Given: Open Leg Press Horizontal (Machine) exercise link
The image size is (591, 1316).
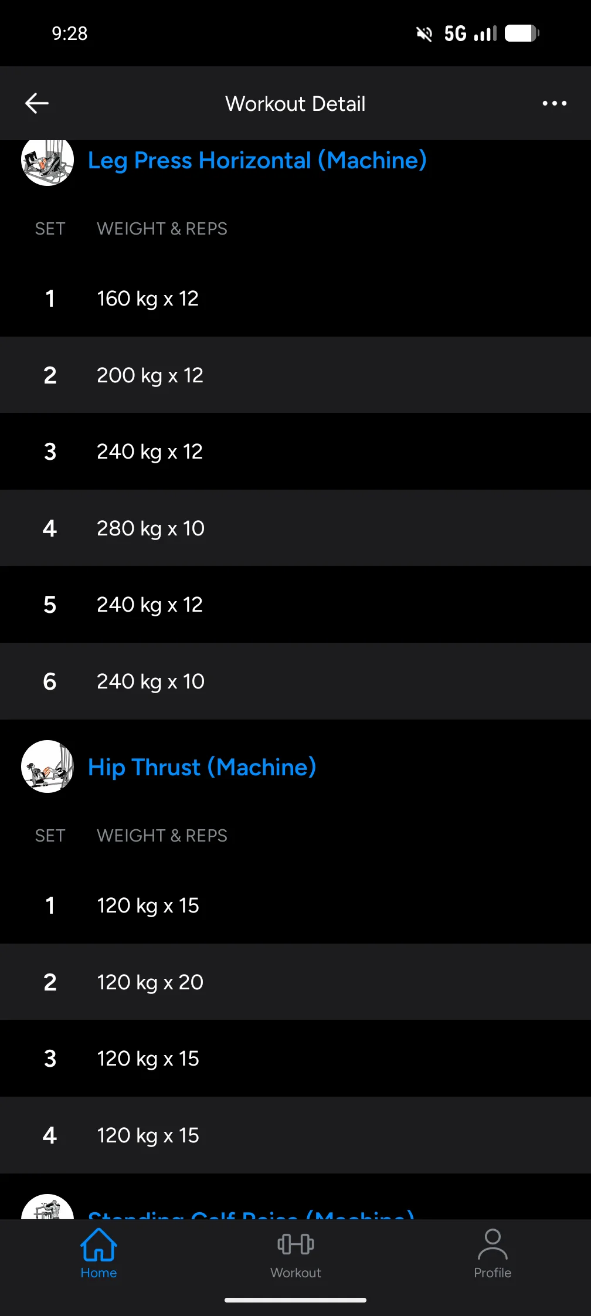Looking at the screenshot, I should click(x=257, y=161).
